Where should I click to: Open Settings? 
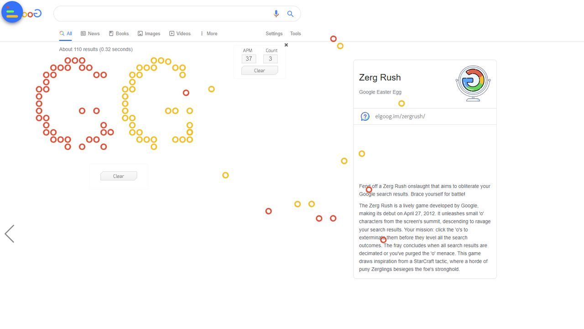(x=274, y=33)
